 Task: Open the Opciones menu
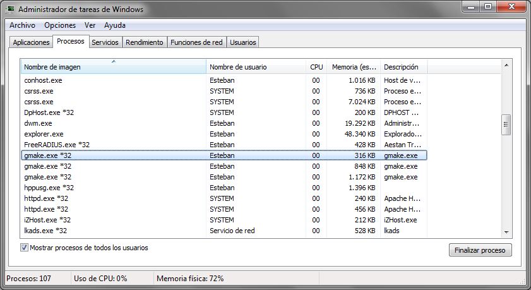tap(60, 25)
